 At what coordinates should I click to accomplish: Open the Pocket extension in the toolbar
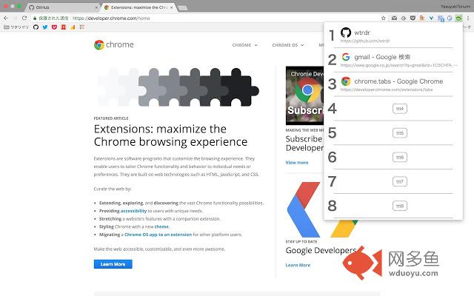(x=413, y=18)
